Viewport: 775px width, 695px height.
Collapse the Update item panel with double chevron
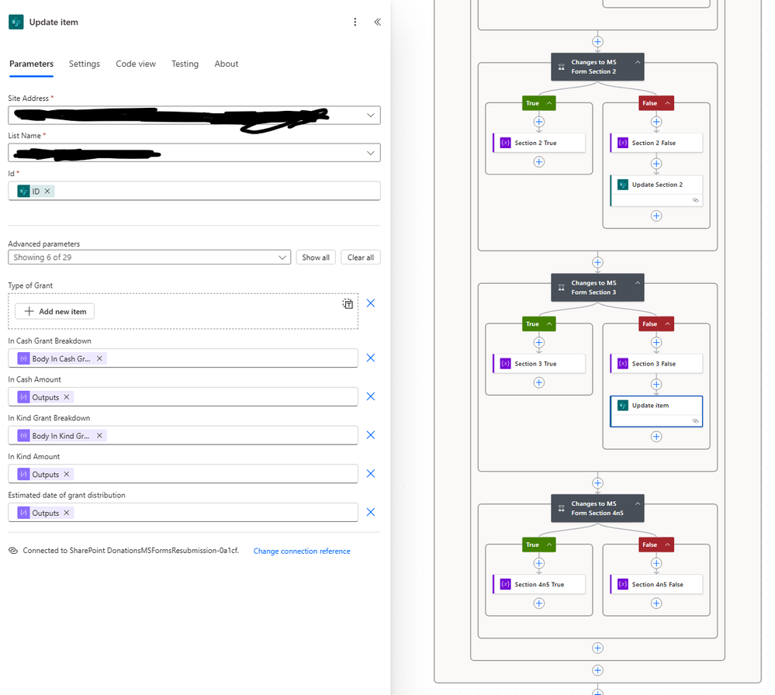coord(378,22)
